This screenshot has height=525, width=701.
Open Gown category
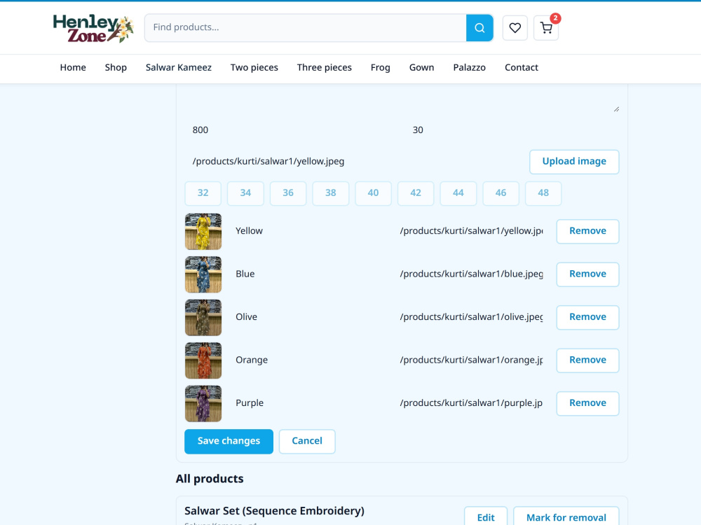coord(421,67)
